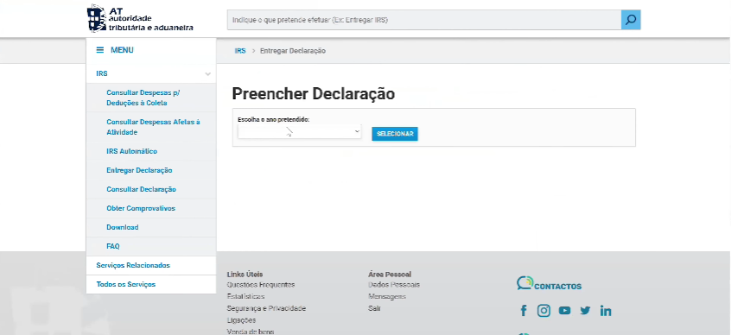Viewport: 731px width, 335px height.
Task: Open the YouTube social icon
Action: click(564, 310)
